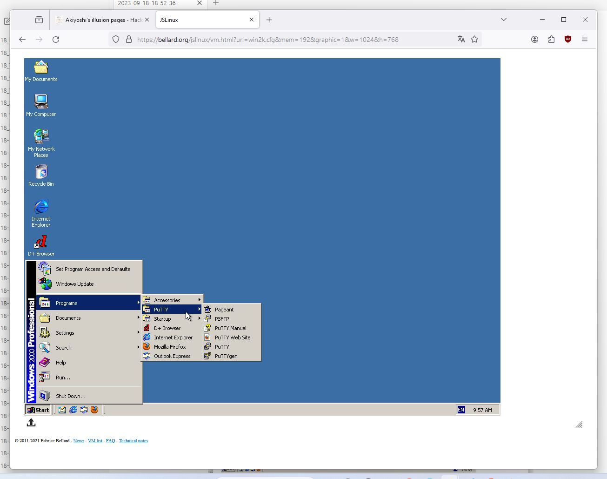Click the upload file icon below VM
This screenshot has height=479, width=607.
click(31, 422)
